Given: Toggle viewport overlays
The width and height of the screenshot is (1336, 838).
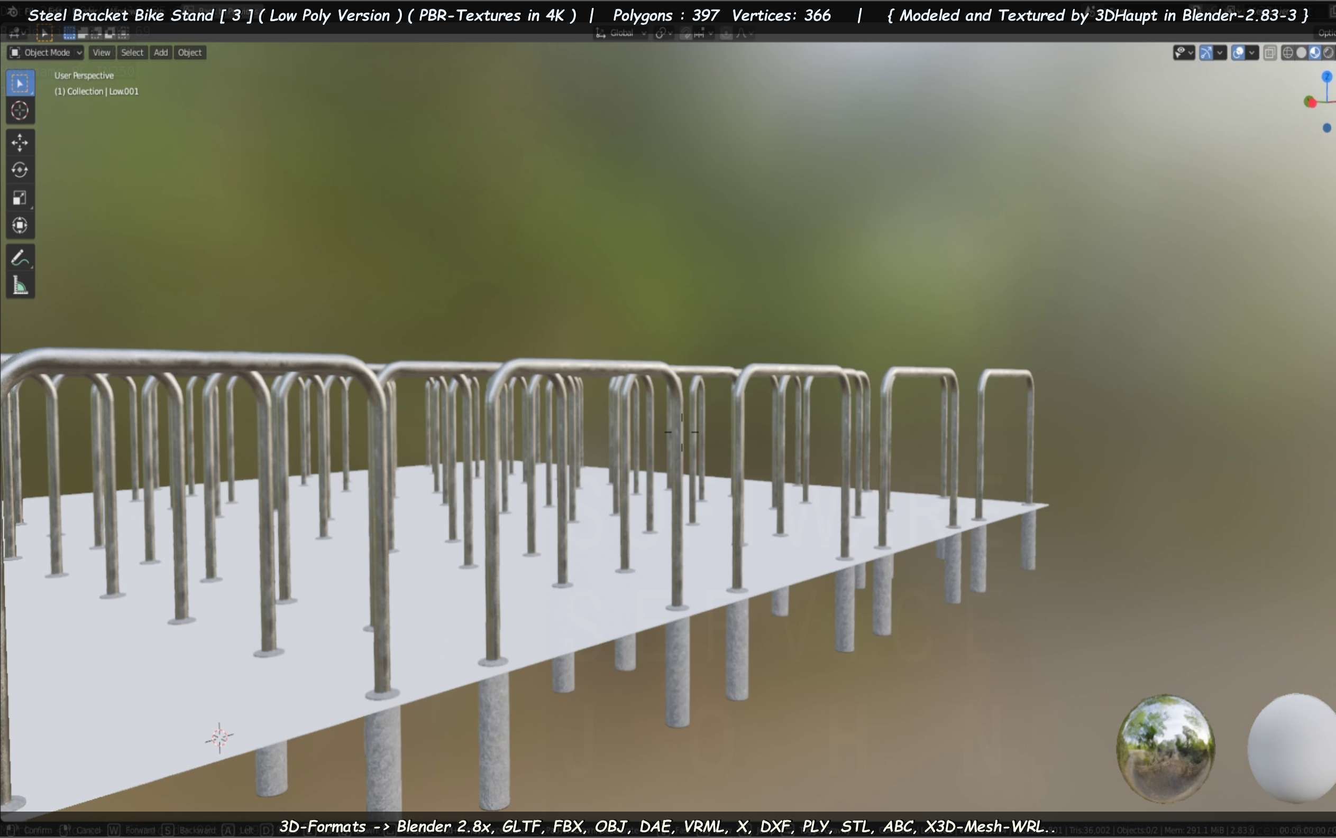Looking at the screenshot, I should click(x=1238, y=53).
